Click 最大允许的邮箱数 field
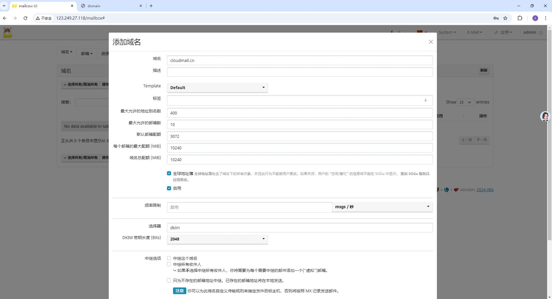This screenshot has width=552, height=299. click(x=300, y=124)
